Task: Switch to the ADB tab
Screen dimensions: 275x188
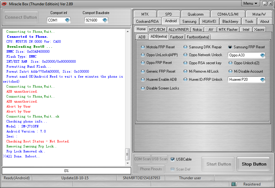Action: [142, 37]
